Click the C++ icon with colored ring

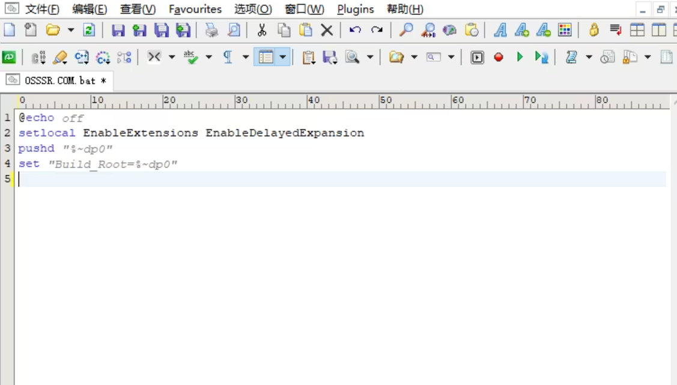103,58
